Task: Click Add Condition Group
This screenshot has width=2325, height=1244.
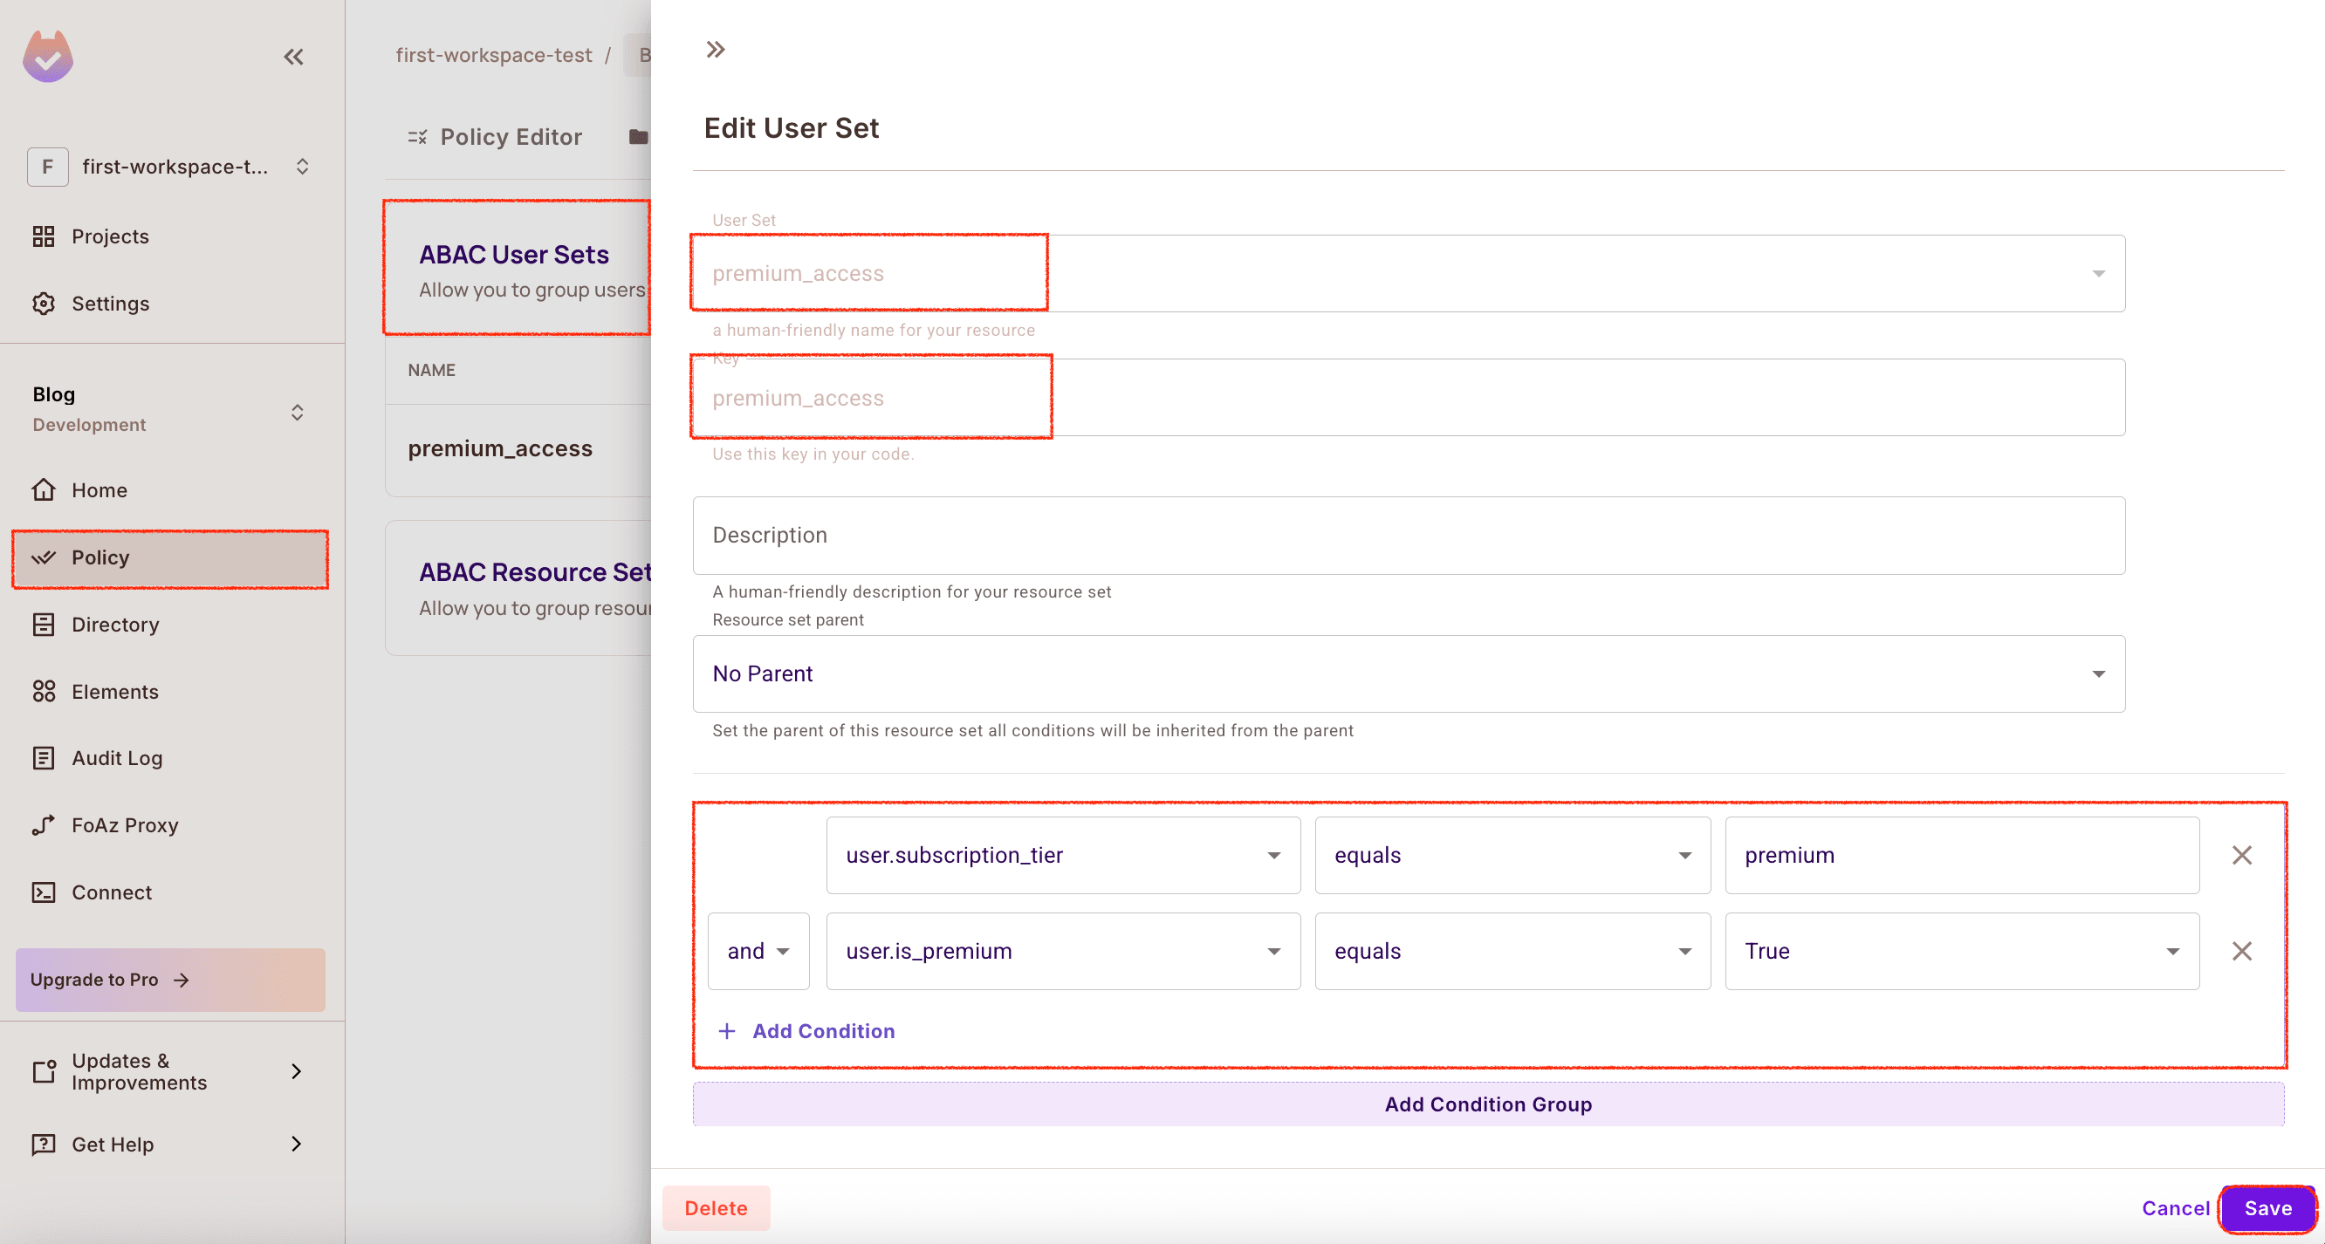Action: [1488, 1104]
